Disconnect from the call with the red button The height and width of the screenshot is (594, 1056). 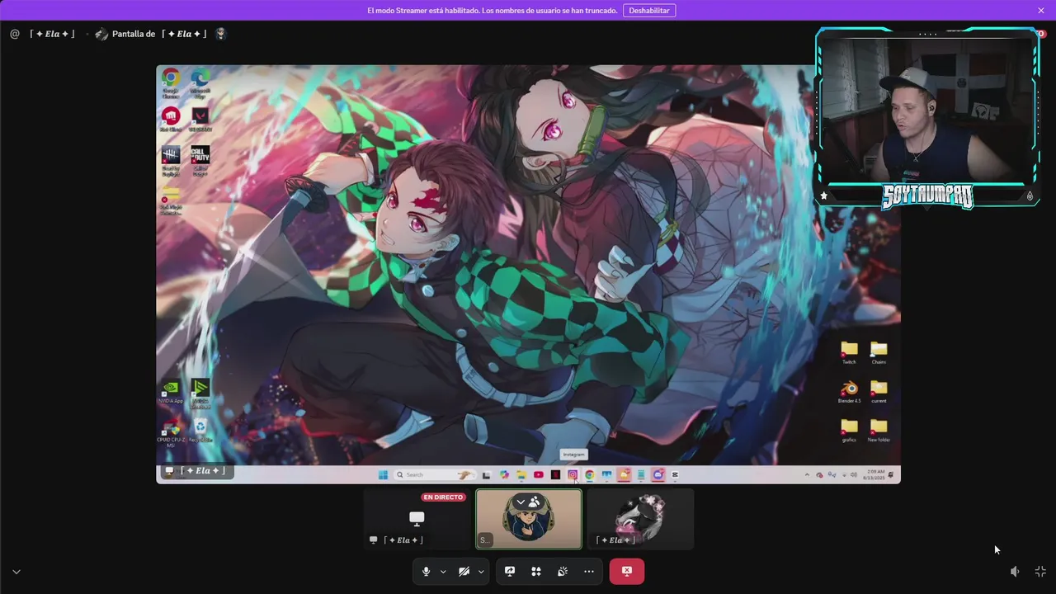627,571
